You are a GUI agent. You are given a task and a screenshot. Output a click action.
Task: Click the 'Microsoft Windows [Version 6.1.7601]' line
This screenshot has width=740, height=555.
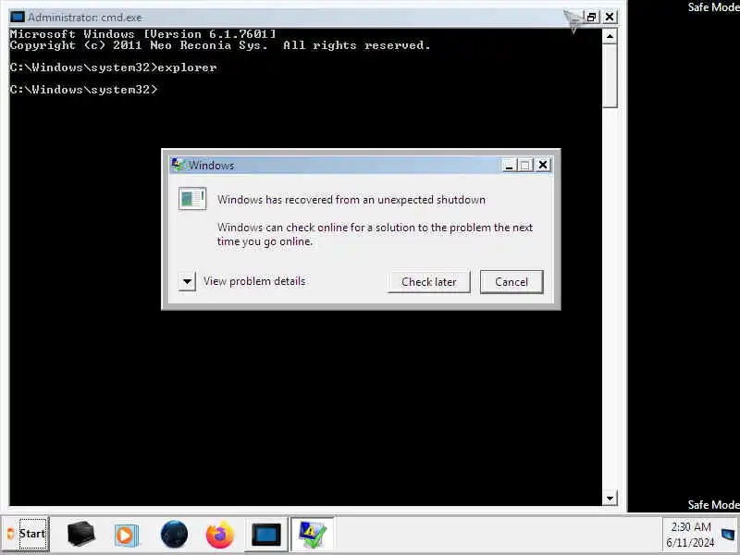(x=142, y=34)
